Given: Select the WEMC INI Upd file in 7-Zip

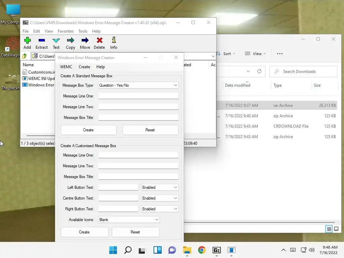Looking at the screenshot, I should tap(39, 78).
